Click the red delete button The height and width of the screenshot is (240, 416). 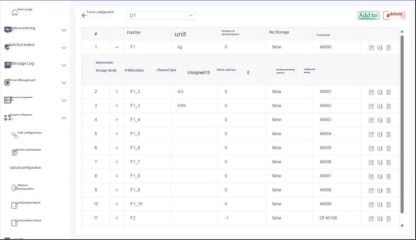tap(394, 15)
